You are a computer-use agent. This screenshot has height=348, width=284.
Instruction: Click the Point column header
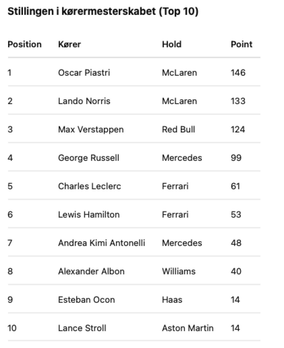tap(241, 44)
